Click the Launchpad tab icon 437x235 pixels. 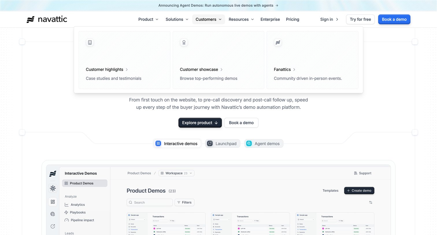210,143
